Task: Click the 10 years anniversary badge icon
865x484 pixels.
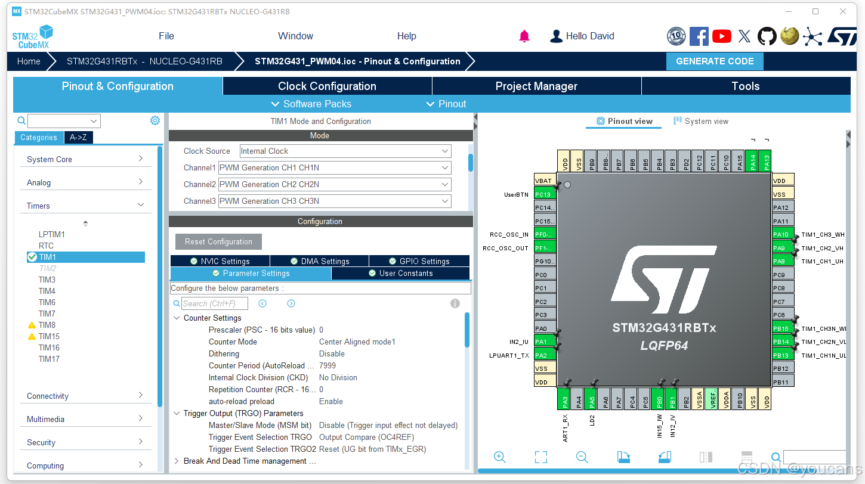Action: click(x=676, y=36)
